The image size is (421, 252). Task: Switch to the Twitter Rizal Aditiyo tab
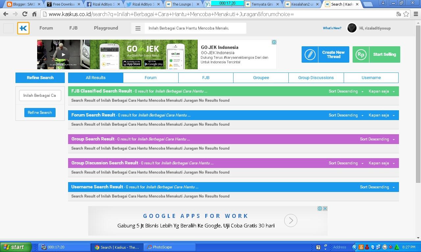[143, 4]
